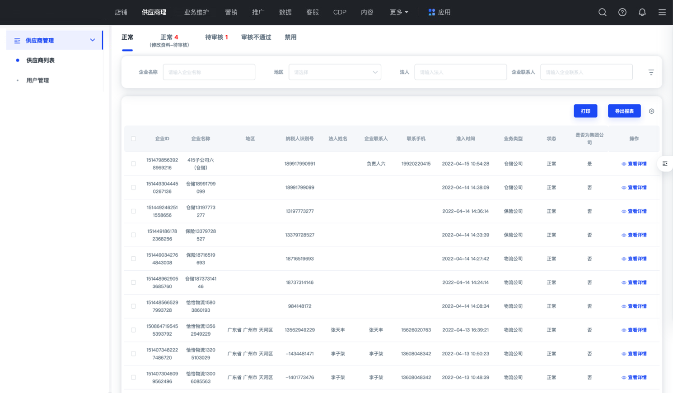View details for 2022-04-13 16:39:21 row

(x=634, y=330)
